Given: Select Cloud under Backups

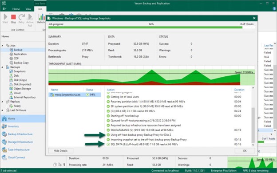Looking at the screenshot, I should 17,93.
